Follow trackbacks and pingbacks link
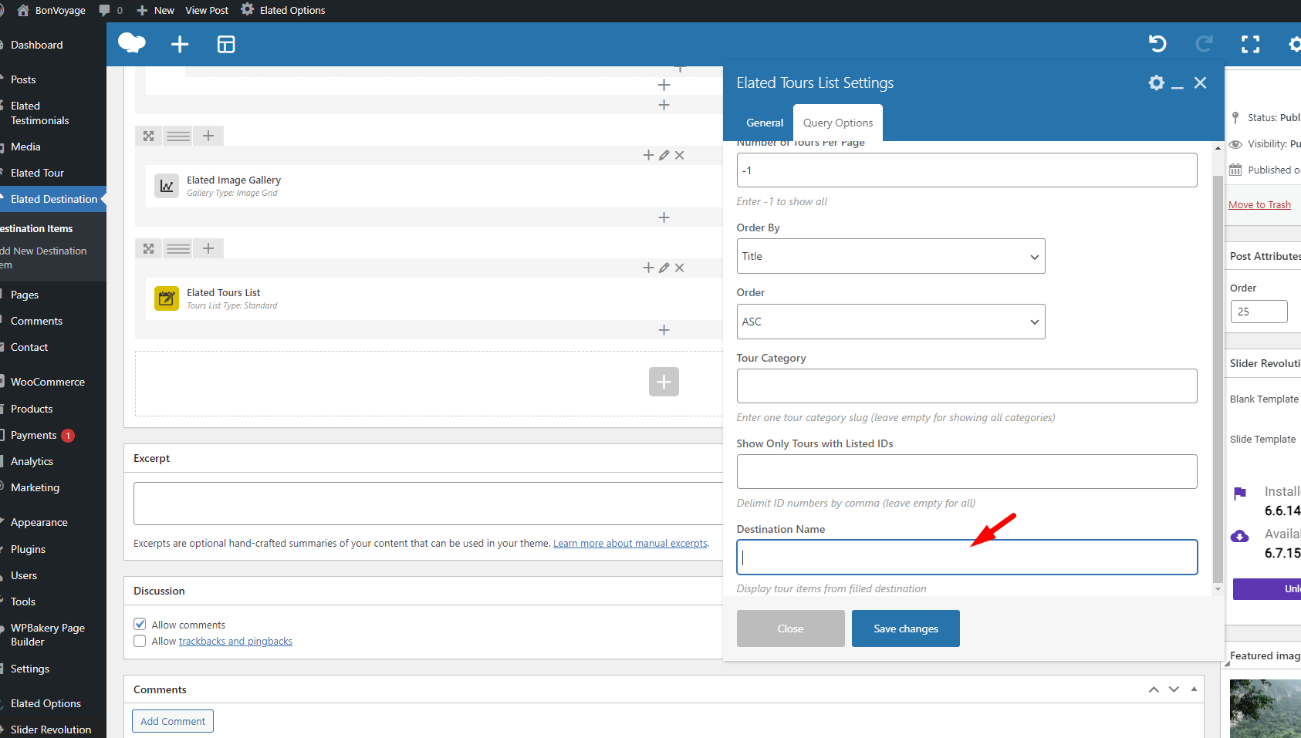The width and height of the screenshot is (1301, 738). [x=235, y=641]
